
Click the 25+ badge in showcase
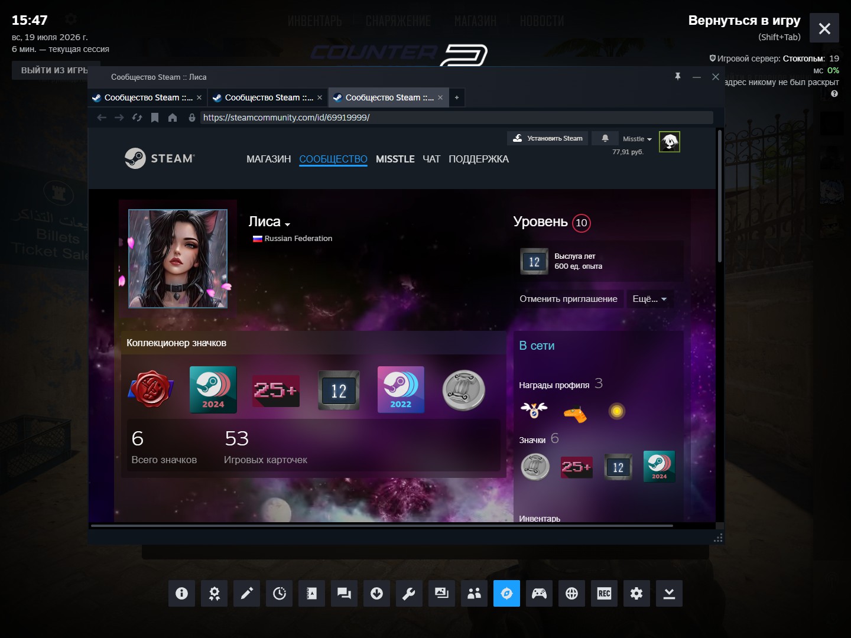pos(276,390)
